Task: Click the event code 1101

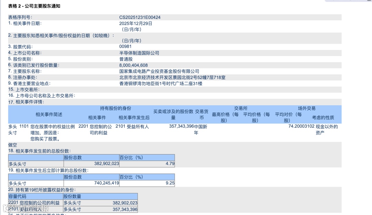Action: (x=24, y=126)
